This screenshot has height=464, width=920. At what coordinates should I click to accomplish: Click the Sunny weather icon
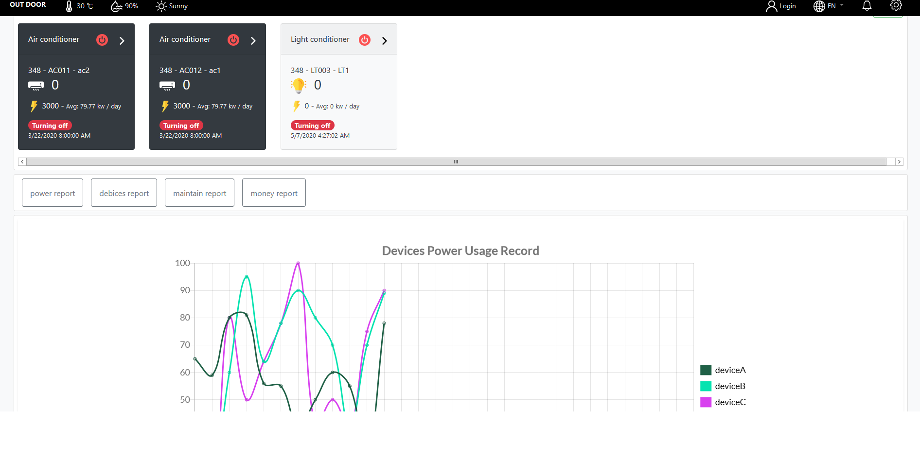[x=161, y=6]
